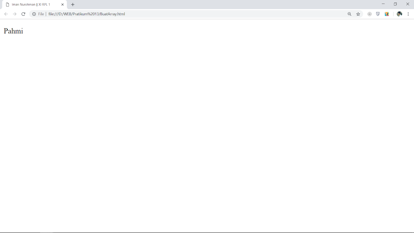
Task: Click the Pahmi text on the page
Action: click(13, 31)
